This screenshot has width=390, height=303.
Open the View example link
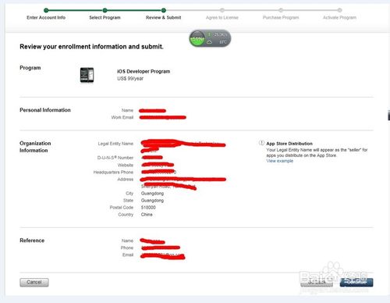(280, 161)
